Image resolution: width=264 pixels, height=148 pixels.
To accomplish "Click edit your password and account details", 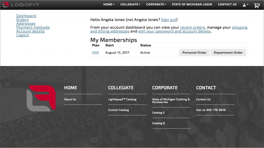I will pos(174,31).
